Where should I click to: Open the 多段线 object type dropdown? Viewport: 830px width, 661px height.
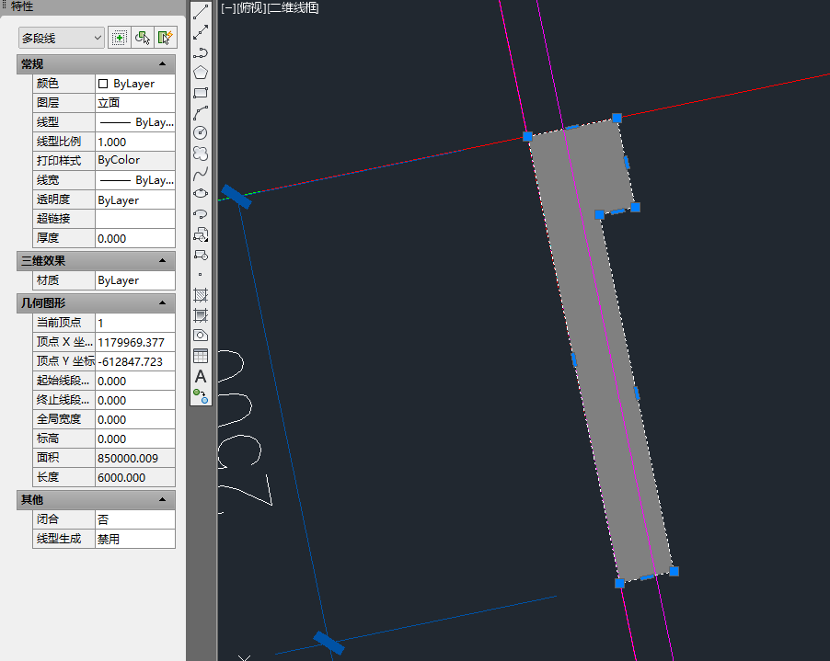pyautogui.click(x=62, y=38)
